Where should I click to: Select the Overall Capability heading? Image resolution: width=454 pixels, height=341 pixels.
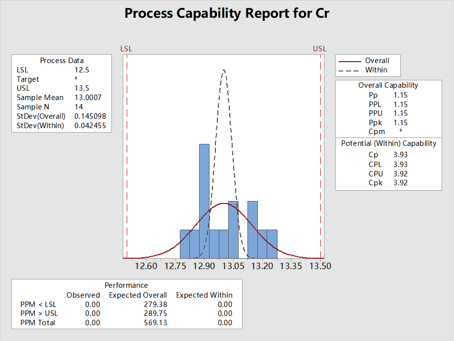(x=388, y=85)
